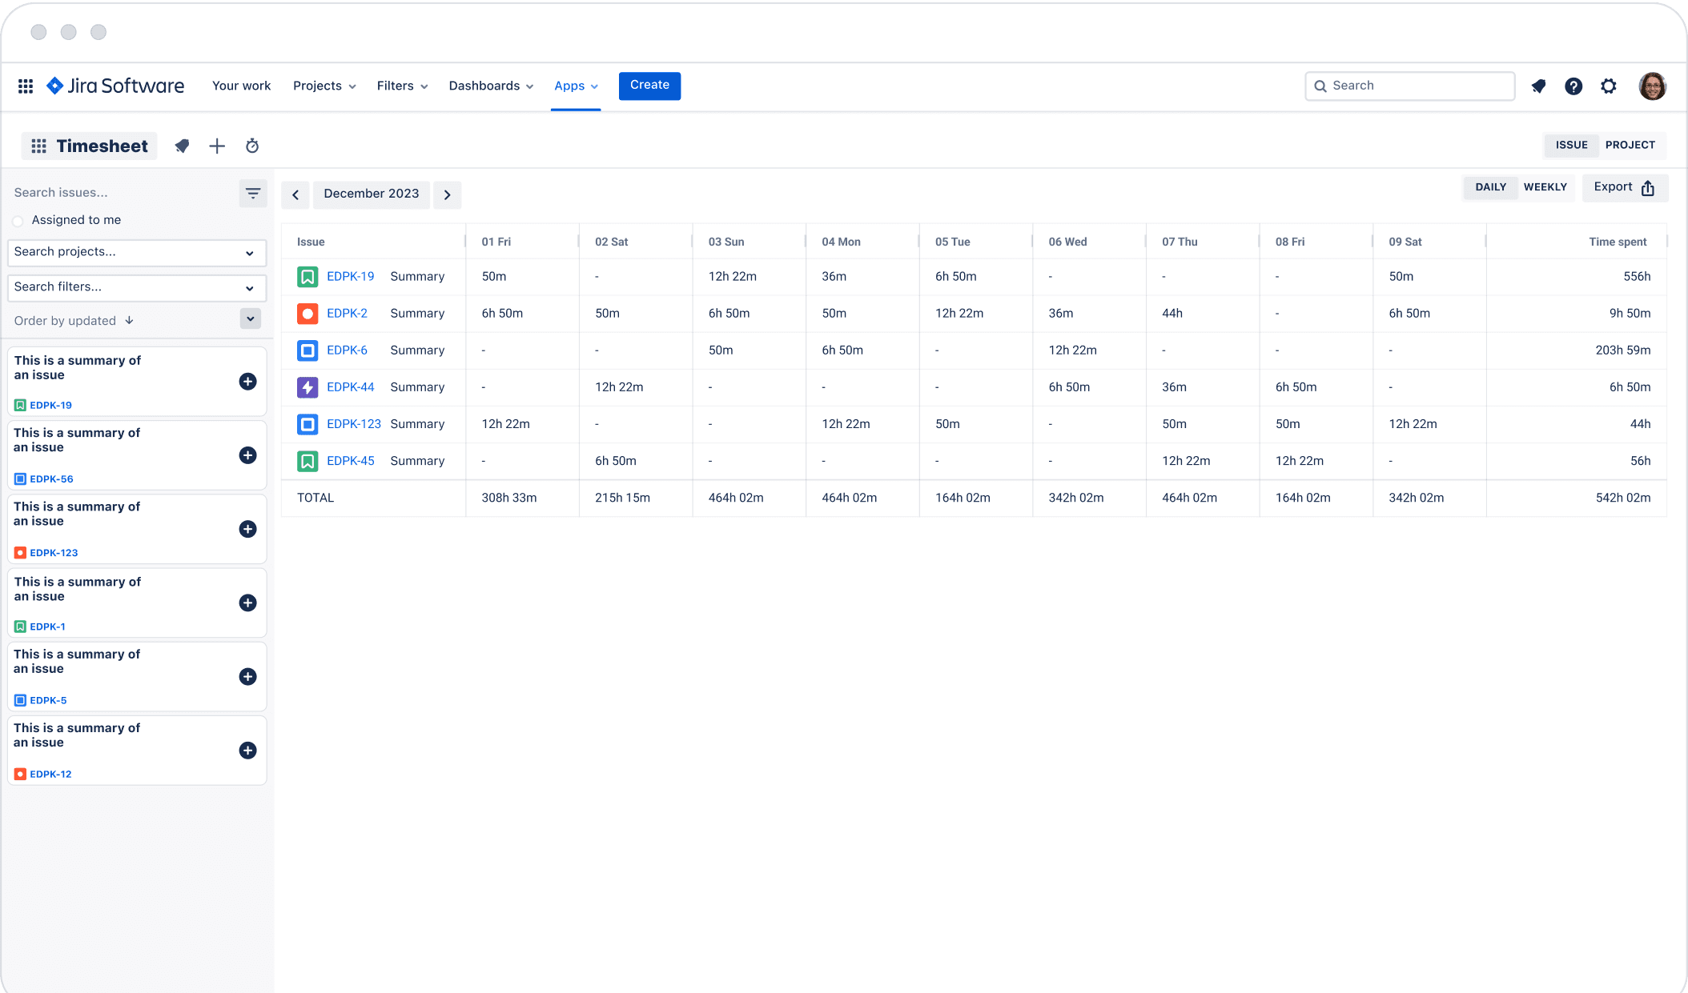The width and height of the screenshot is (1688, 993).
Task: Open the Order by updated dropdown arrow
Action: [251, 319]
